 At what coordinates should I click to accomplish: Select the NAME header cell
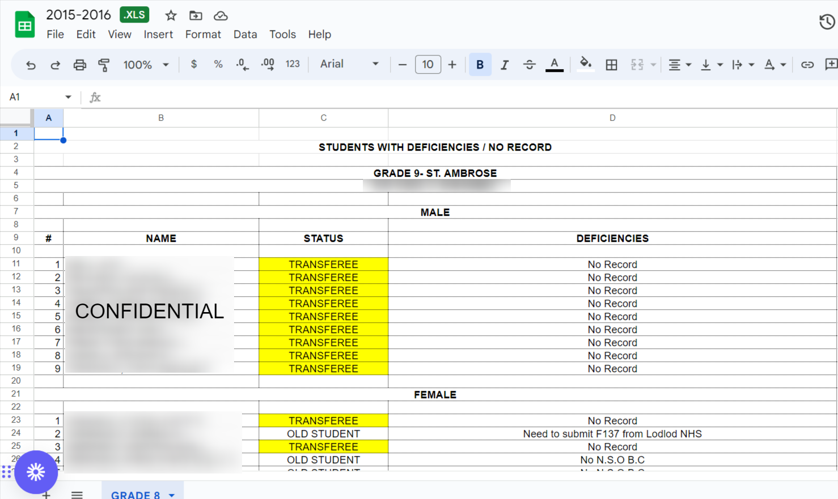pyautogui.click(x=161, y=238)
